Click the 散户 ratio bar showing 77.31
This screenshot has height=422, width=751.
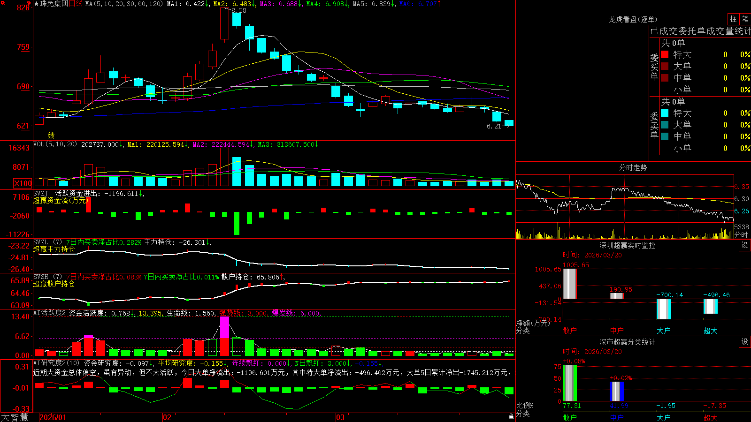[570, 383]
